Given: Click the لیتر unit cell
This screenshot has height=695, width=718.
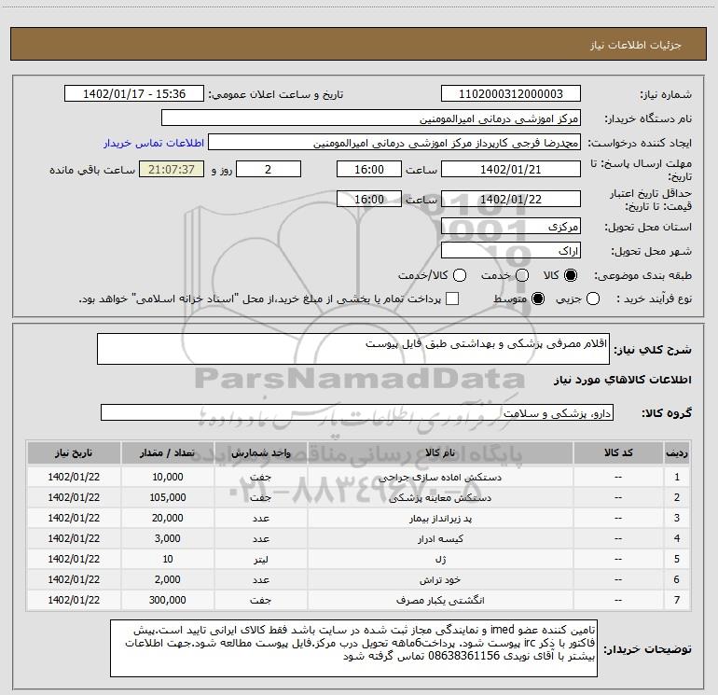Looking at the screenshot, I should [x=260, y=559].
